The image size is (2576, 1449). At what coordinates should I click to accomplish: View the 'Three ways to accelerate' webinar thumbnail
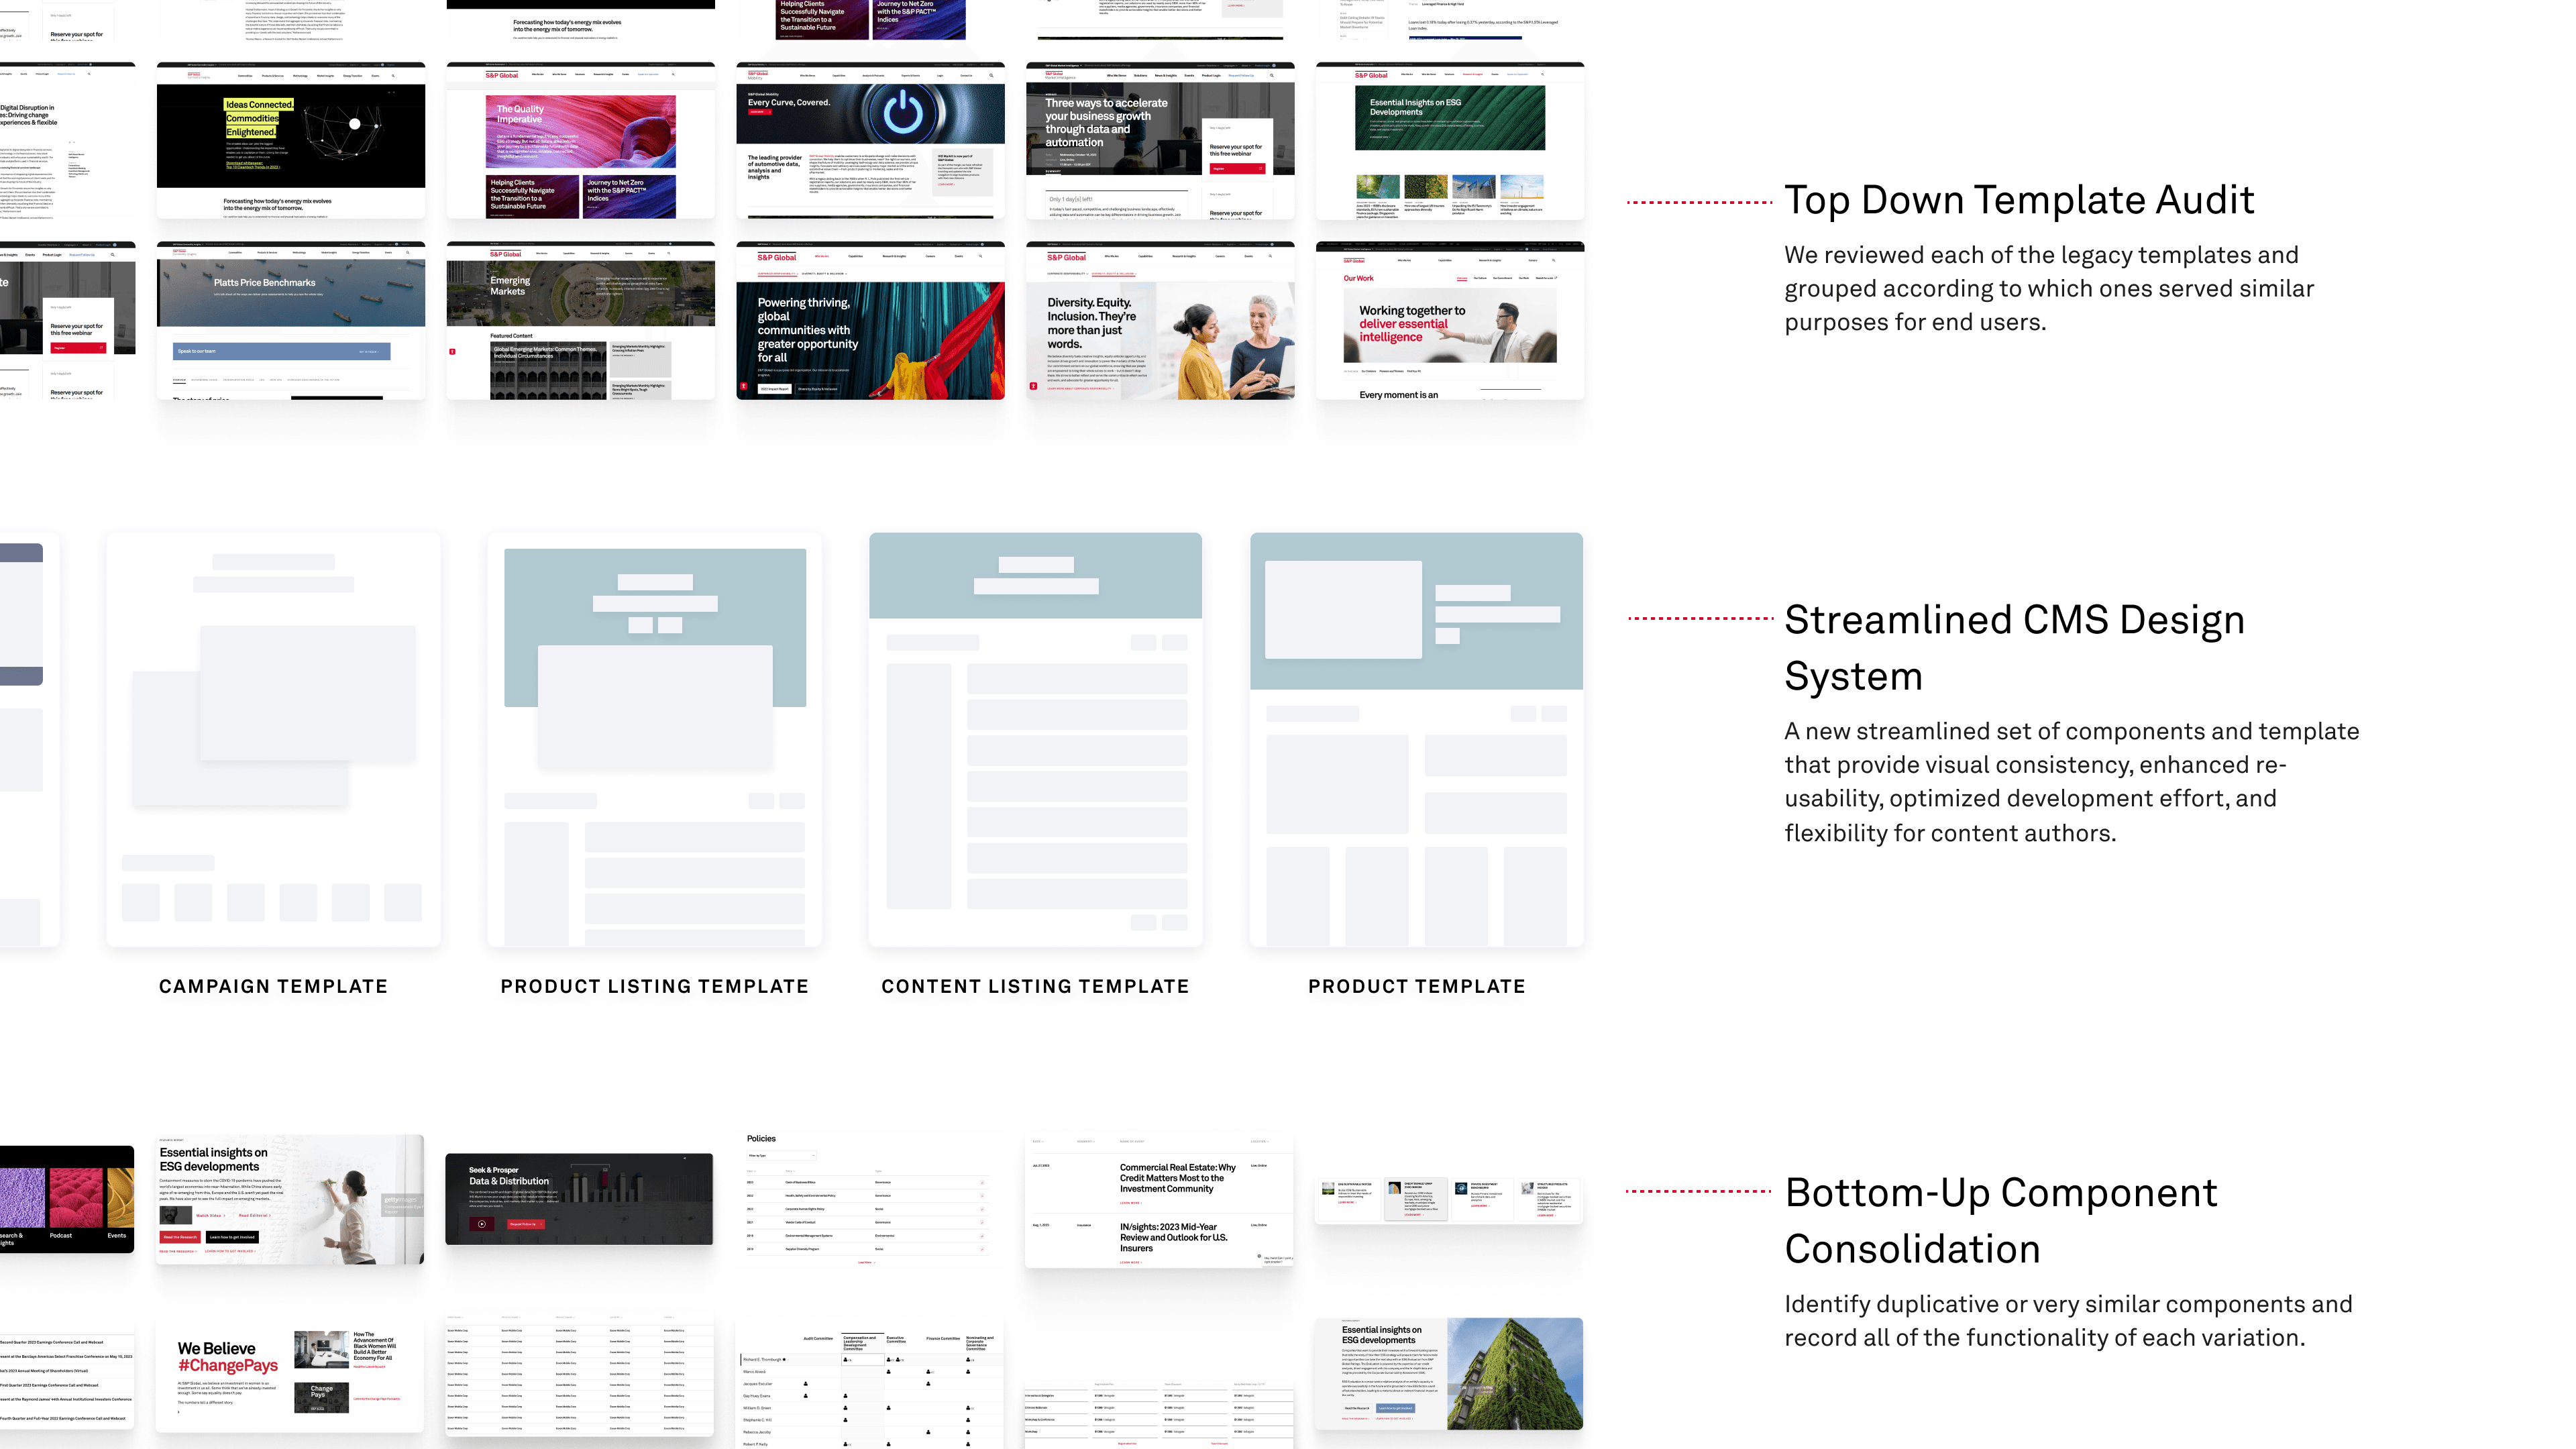1160,141
